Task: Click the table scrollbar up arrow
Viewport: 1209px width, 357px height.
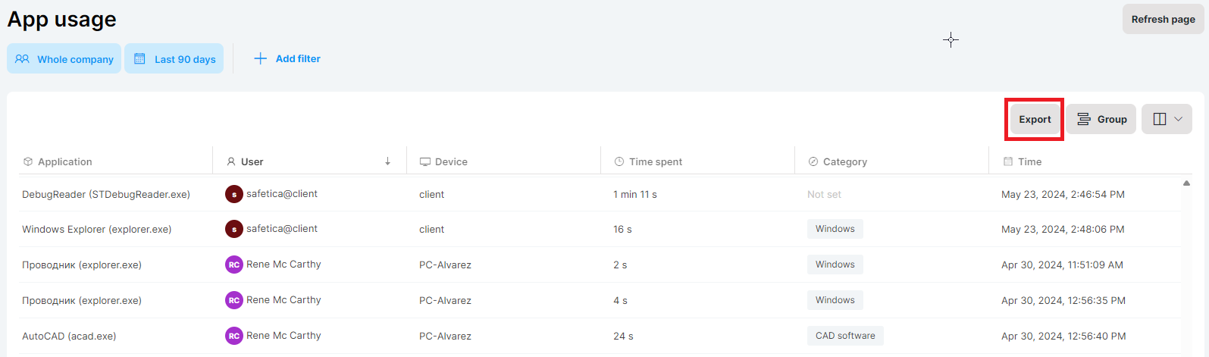Action: [x=1186, y=183]
